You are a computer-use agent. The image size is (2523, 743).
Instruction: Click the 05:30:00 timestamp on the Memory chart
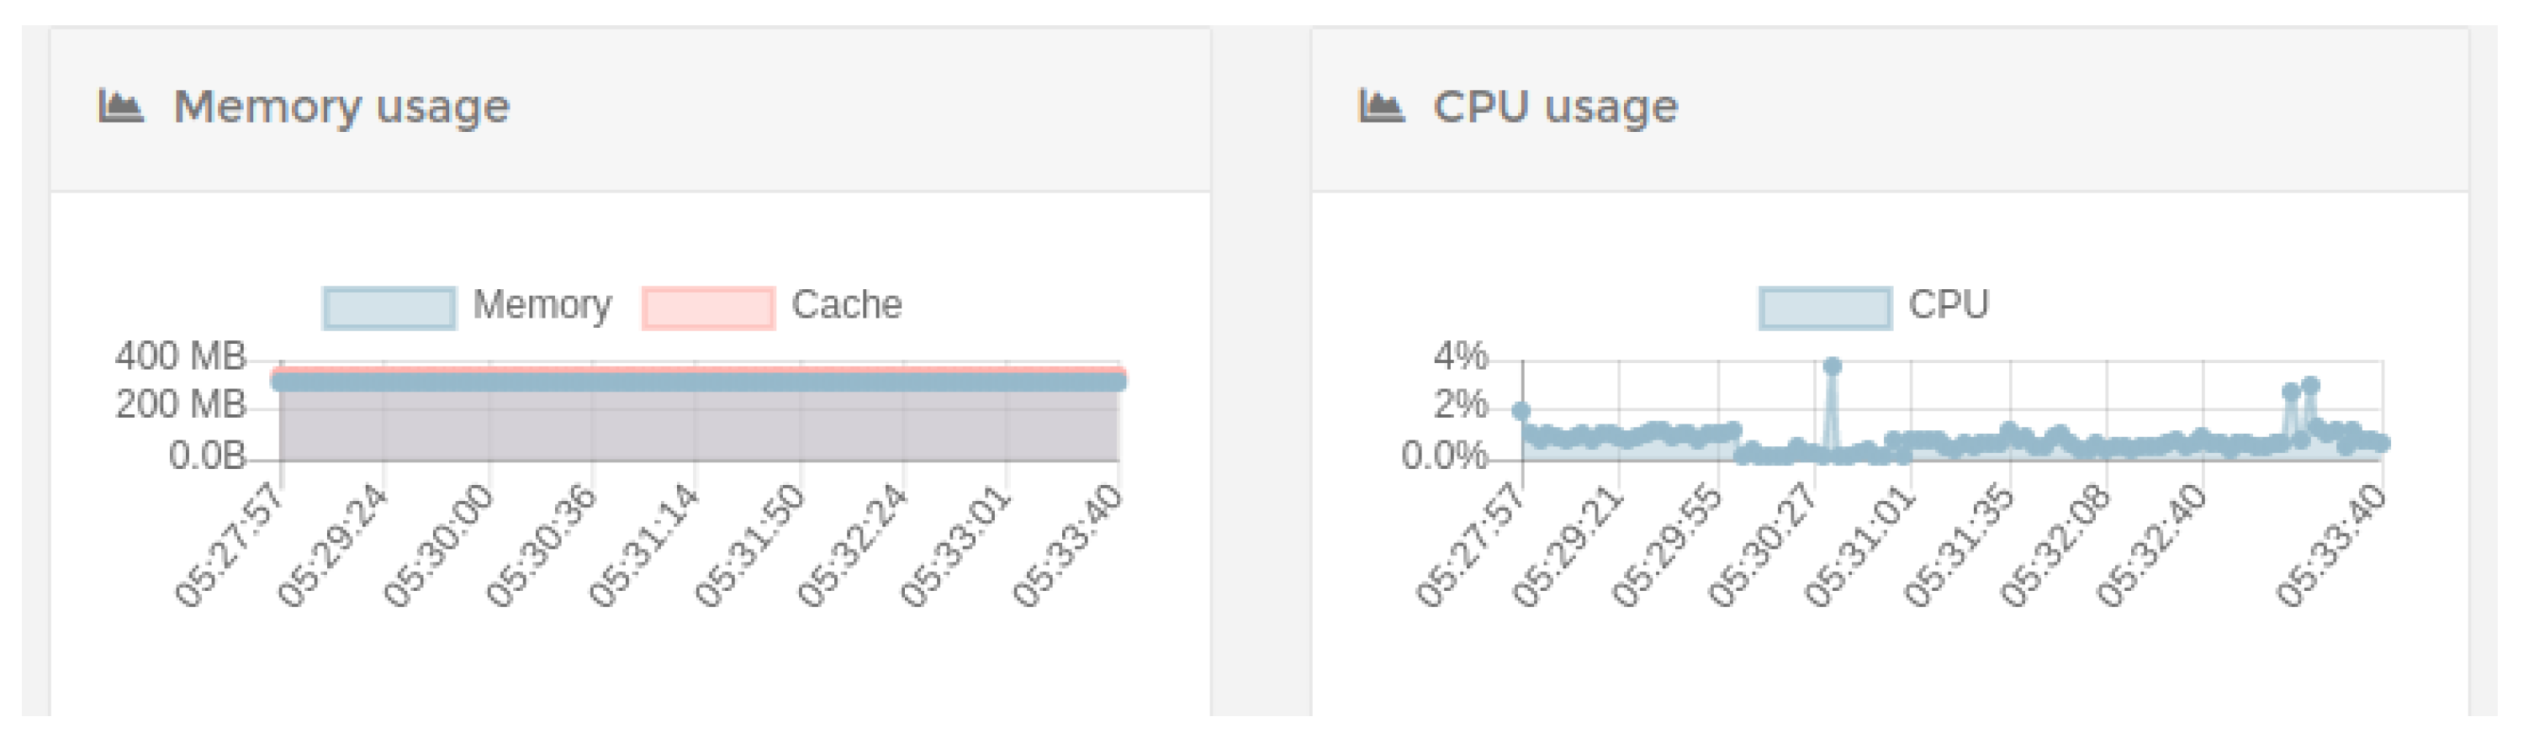439,545
